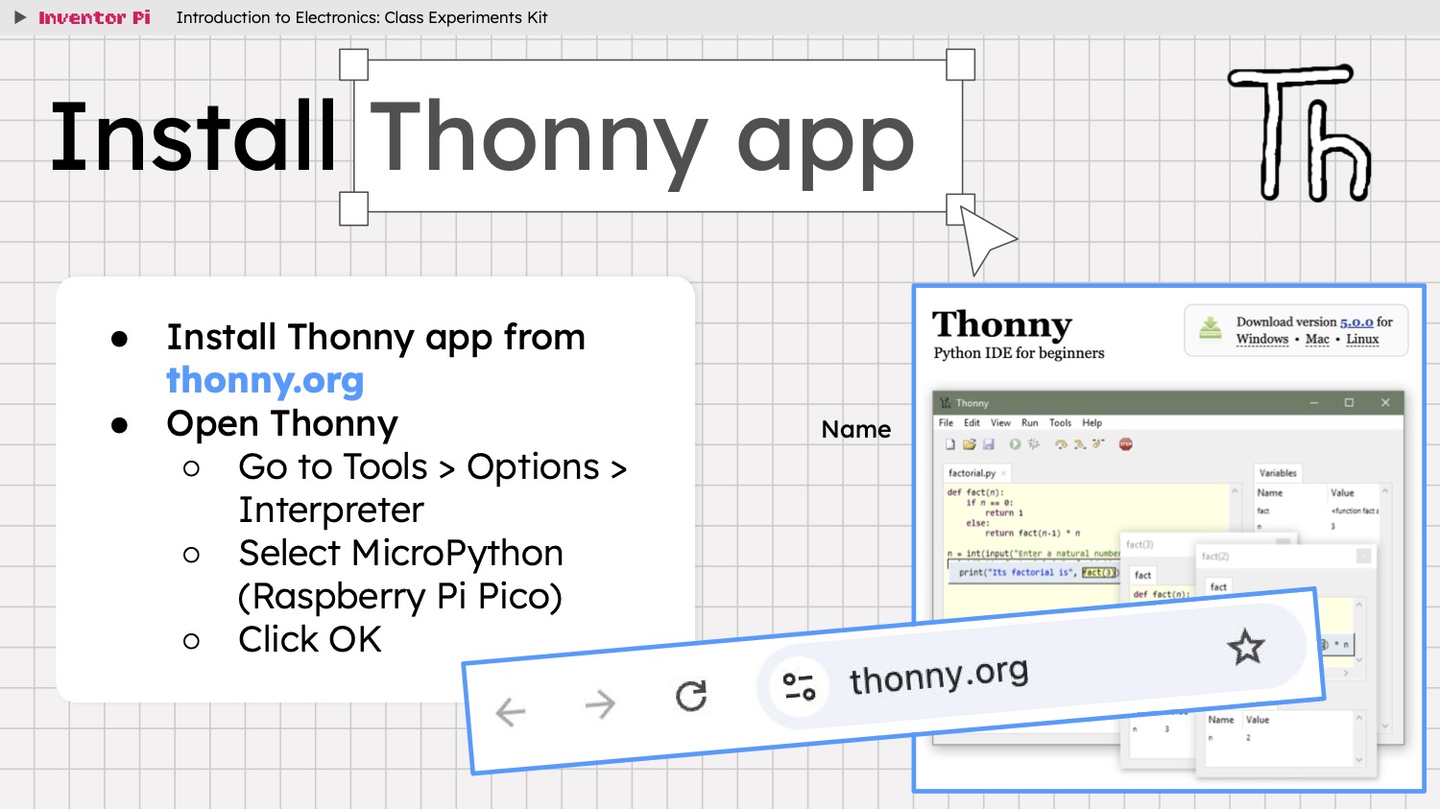Screen dimensions: 1440x809
Task: Click the Windows download link
Action: (1261, 339)
